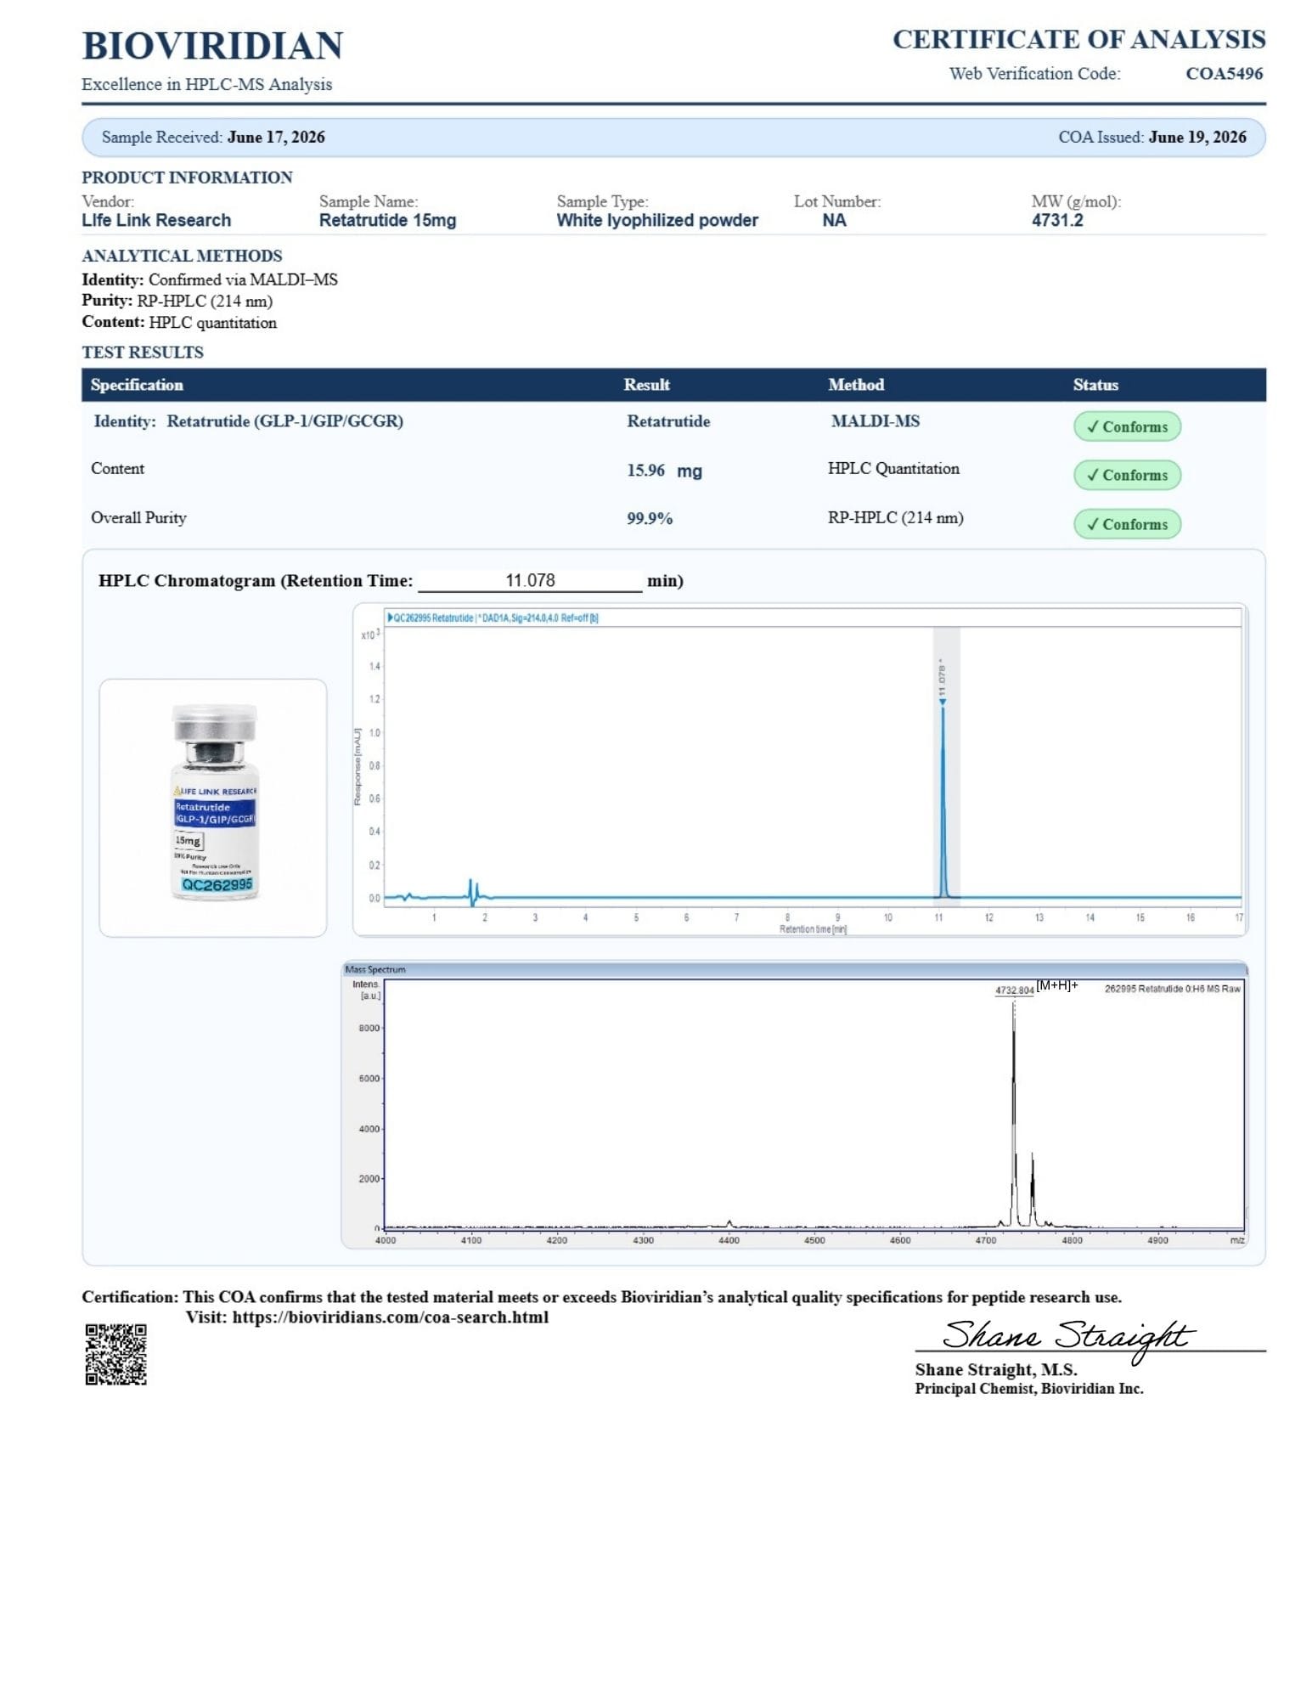
Task: Click the 4732.804 mass peak label
Action: 1014,990
